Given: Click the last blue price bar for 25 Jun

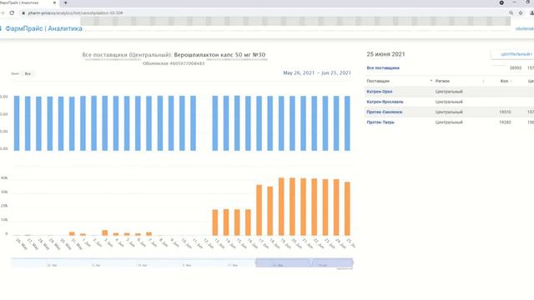Looking at the screenshot, I should pos(347,123).
